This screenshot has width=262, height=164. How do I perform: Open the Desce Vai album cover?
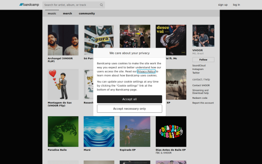pyautogui.click(x=171, y=40)
